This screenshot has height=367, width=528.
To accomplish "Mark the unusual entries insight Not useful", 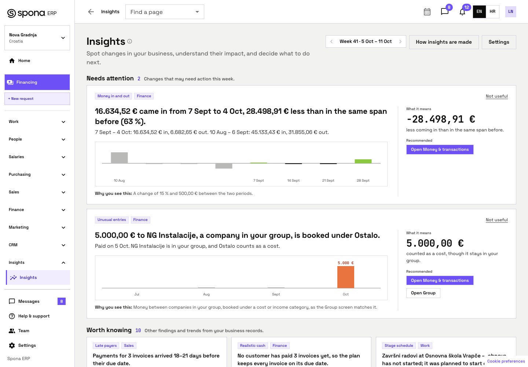I will [x=496, y=220].
